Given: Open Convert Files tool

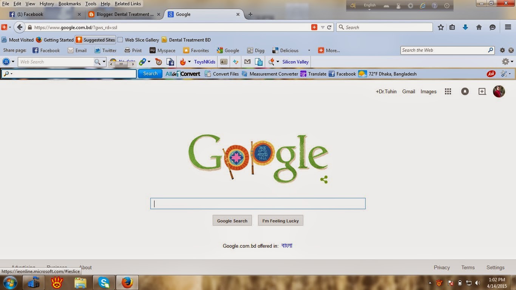Looking at the screenshot, I should 222,74.
